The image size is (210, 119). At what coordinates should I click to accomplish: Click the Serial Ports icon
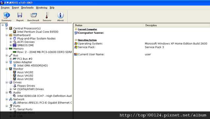tap(14, 109)
